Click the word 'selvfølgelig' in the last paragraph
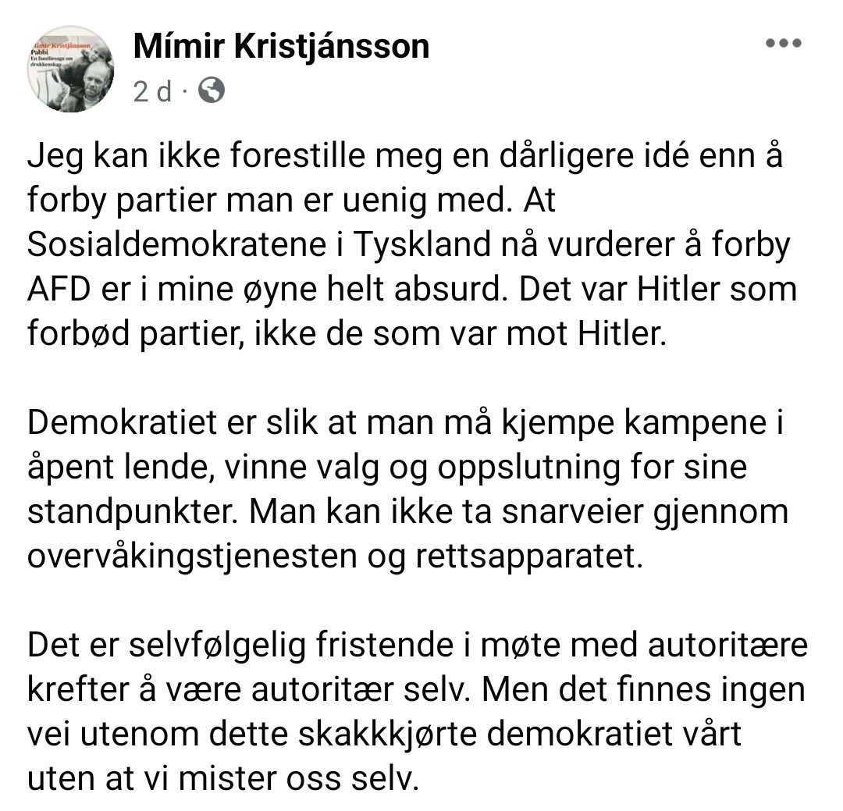 click(217, 646)
